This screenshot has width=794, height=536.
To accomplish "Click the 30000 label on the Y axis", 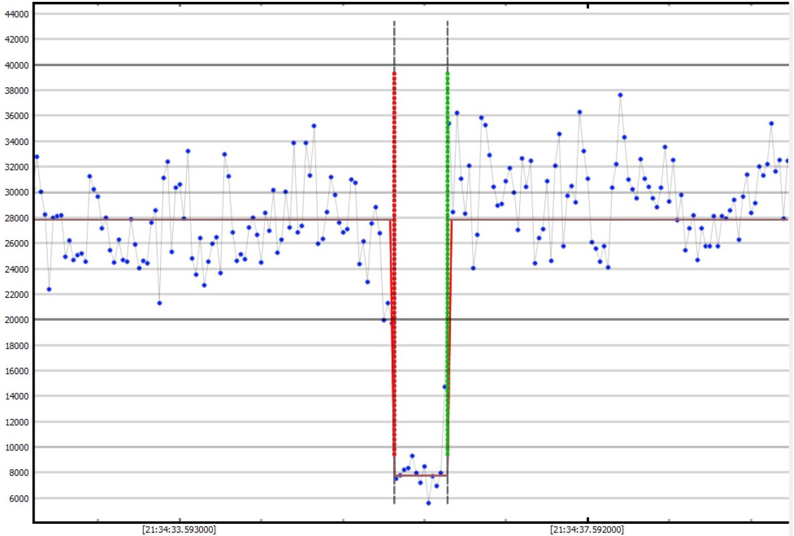I will click(x=16, y=192).
